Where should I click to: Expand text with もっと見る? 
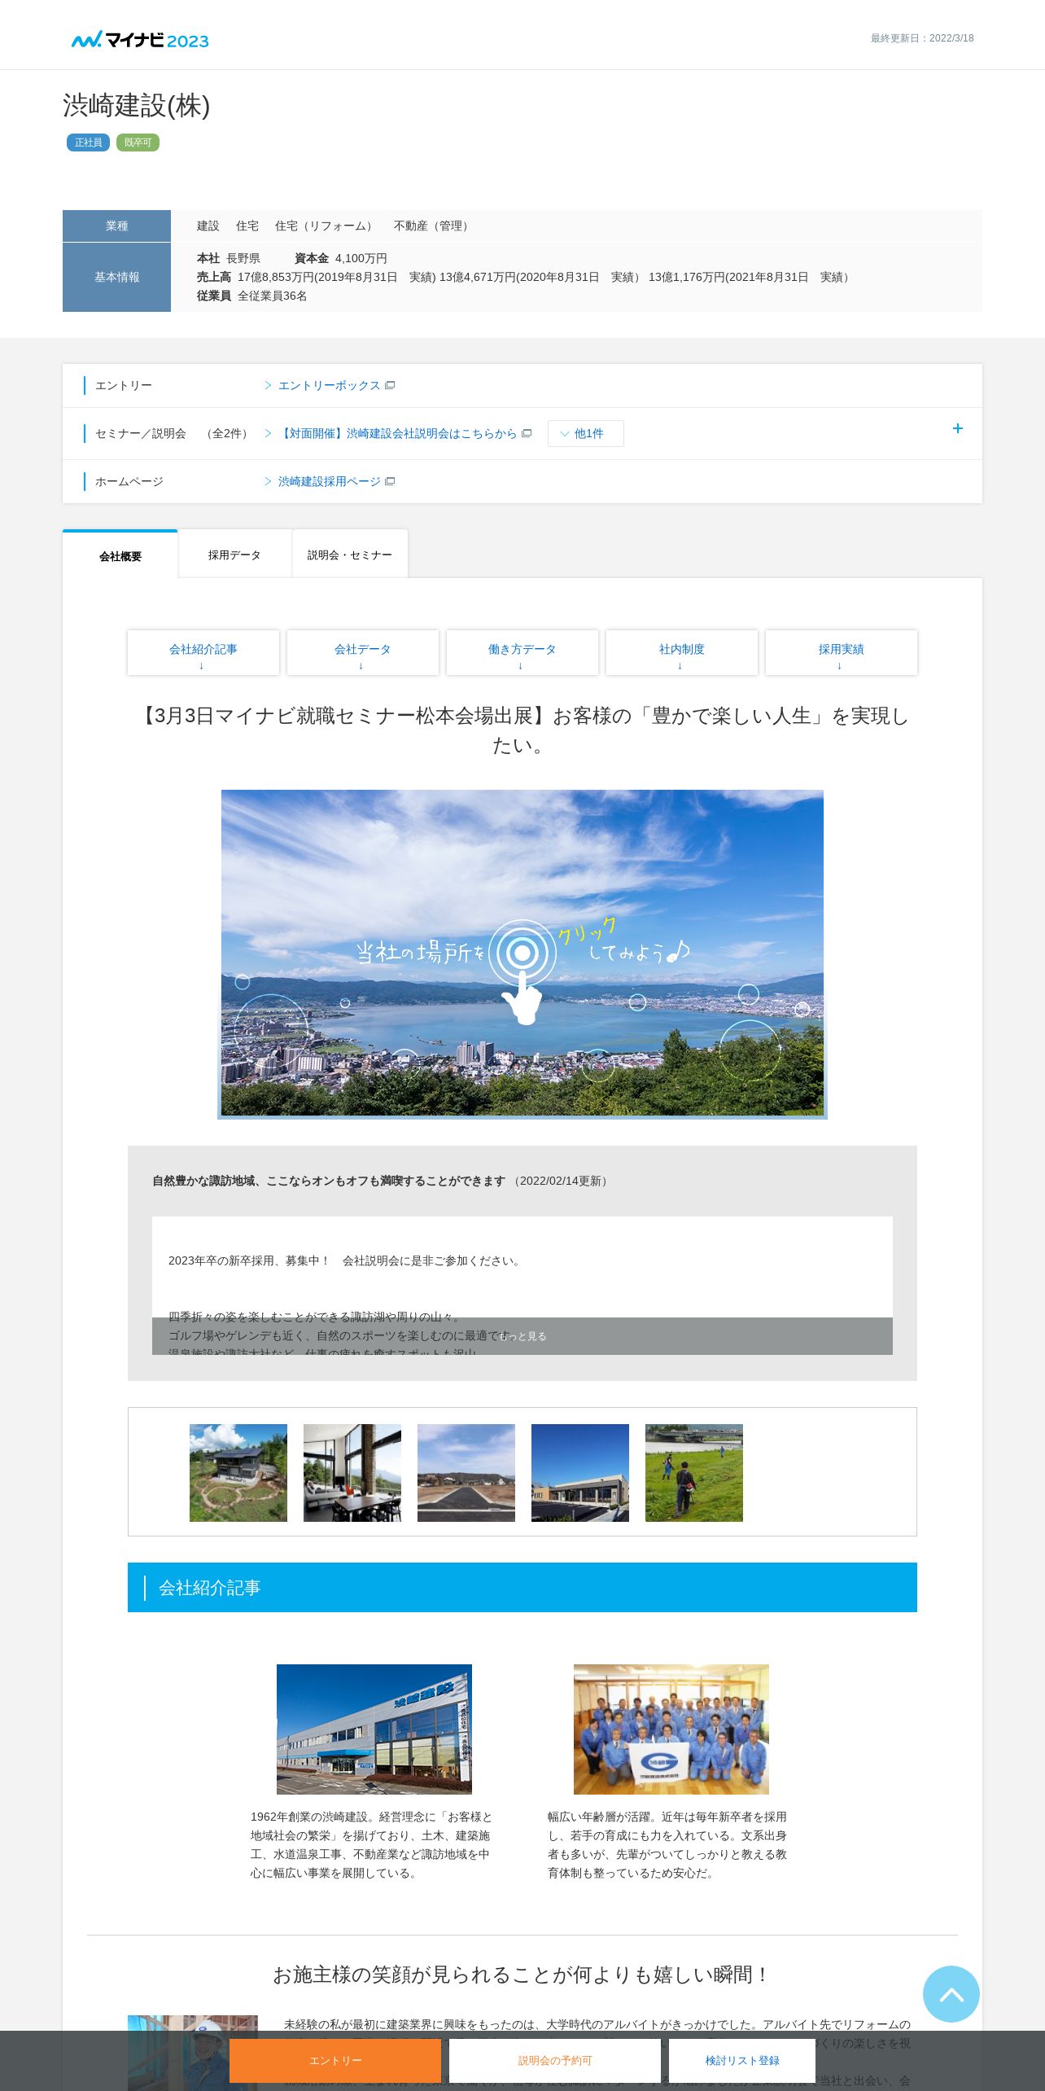522,1336
